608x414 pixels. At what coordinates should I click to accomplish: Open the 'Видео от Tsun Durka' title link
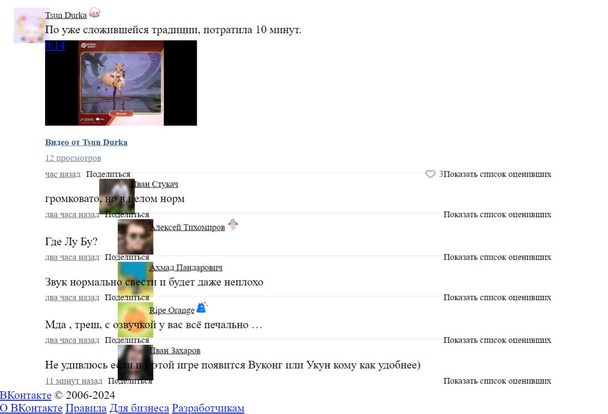click(86, 142)
